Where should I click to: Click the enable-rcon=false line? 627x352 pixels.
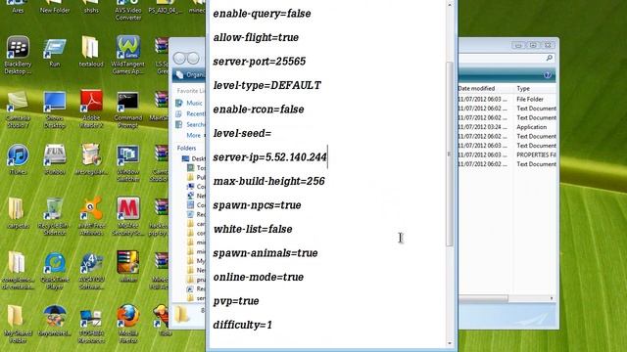point(259,110)
